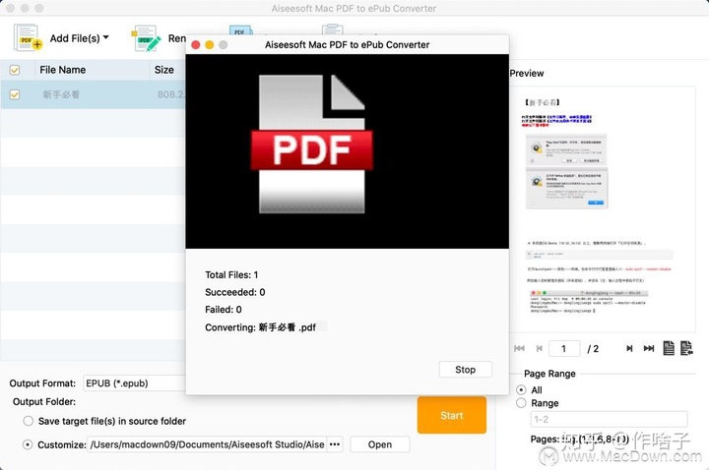Select the 新手必看 file name cell
Image resolution: width=709 pixels, height=470 pixels.
pyautogui.click(x=61, y=94)
